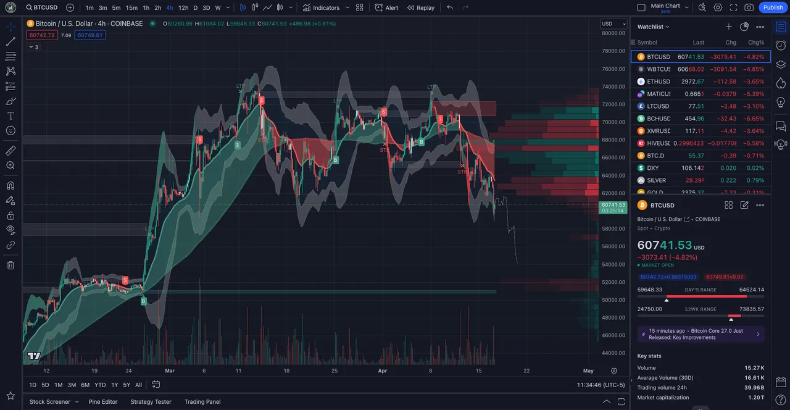Select the weekly W timeframe
This screenshot has width=790, height=410.
pos(218,7)
